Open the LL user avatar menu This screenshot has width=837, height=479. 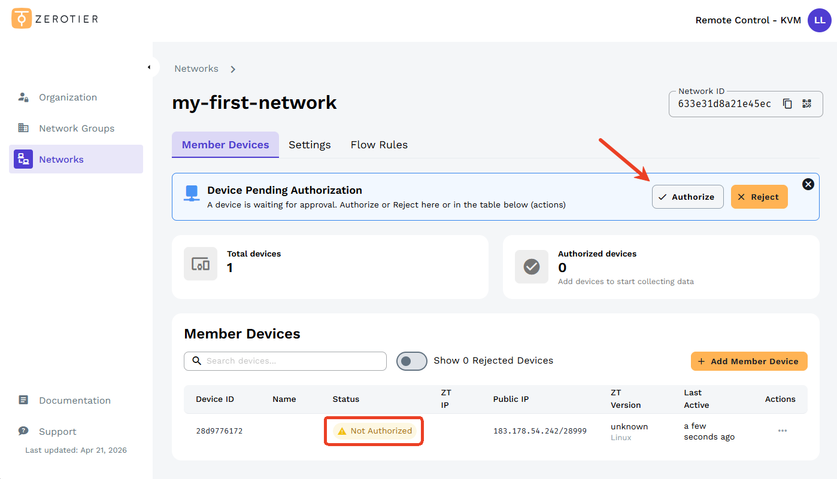[x=819, y=20]
